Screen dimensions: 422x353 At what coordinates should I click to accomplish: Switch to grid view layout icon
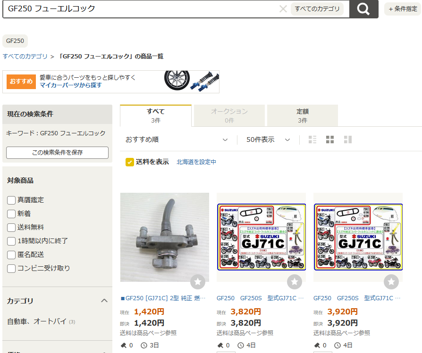(330, 140)
